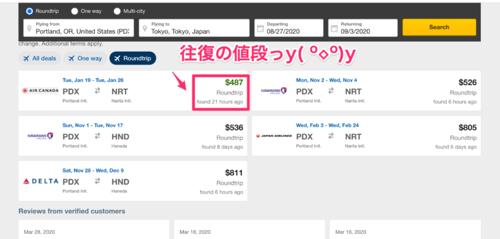Click the calendar icon in Returning
The image size is (500, 239).
[x=334, y=29]
